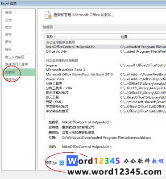
Task: Select the NtkoOfficeControl HelperAddin list row
Action: pos(105,47)
